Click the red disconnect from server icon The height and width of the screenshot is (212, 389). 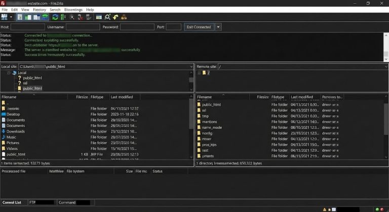(x=80, y=17)
